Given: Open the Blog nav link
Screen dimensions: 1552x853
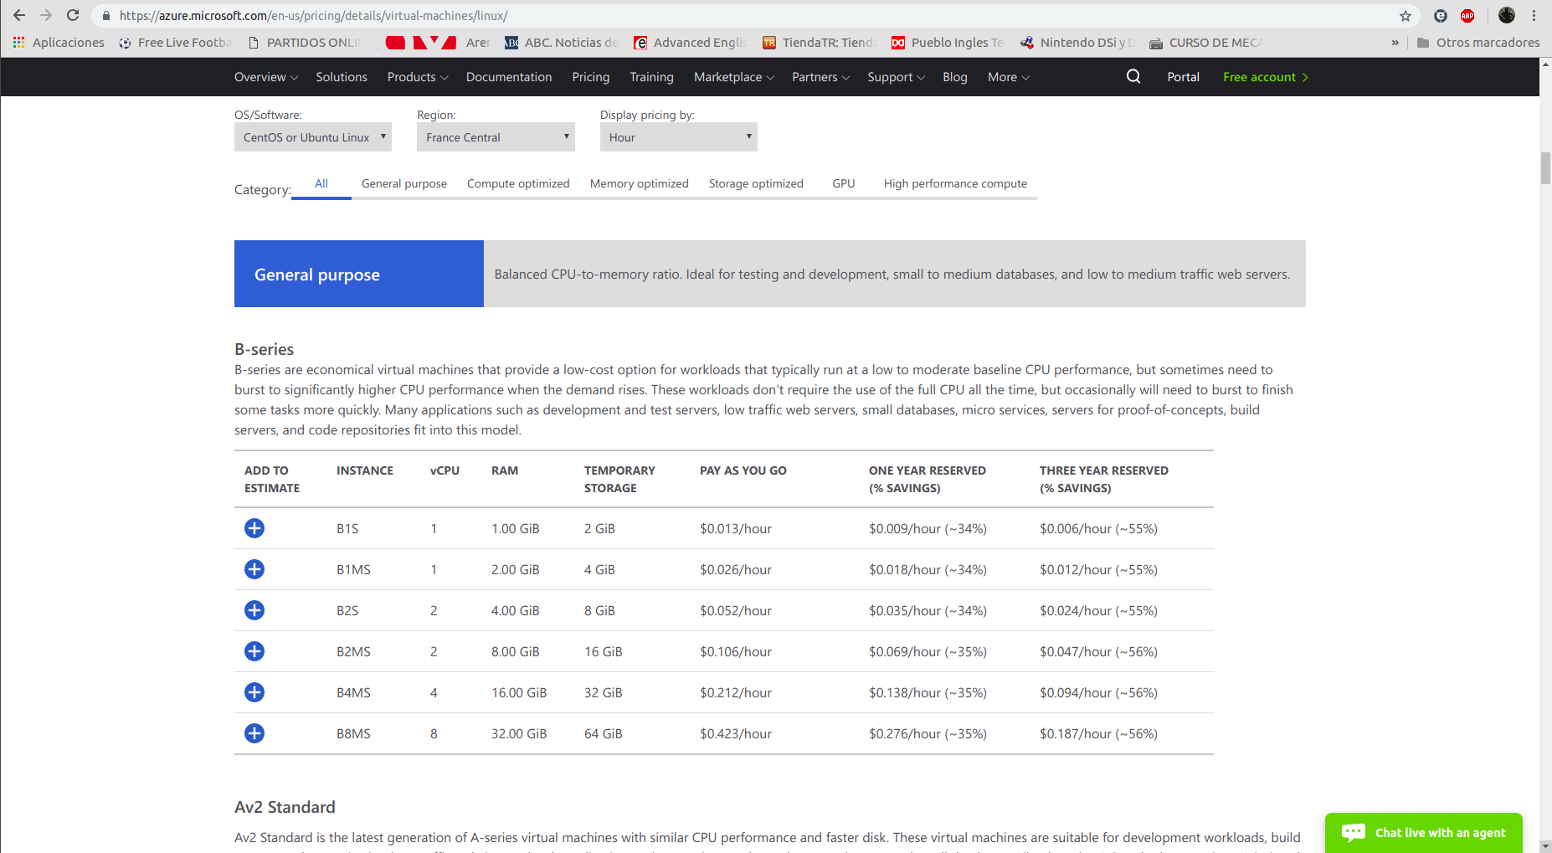Looking at the screenshot, I should (955, 77).
